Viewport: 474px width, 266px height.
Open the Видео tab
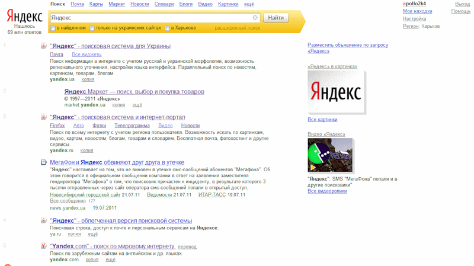pos(205,4)
